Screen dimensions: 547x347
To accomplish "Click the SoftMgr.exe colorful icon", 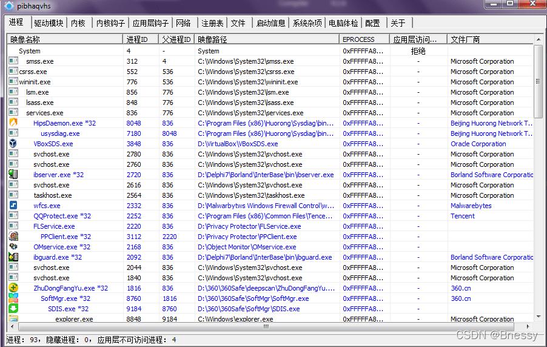I will pyautogui.click(x=13, y=298).
